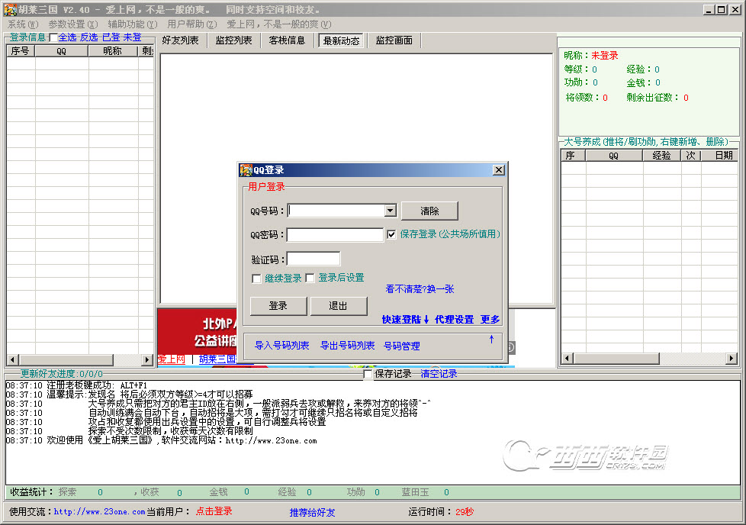Click the 清除 button
The width and height of the screenshot is (746, 525).
tap(429, 211)
